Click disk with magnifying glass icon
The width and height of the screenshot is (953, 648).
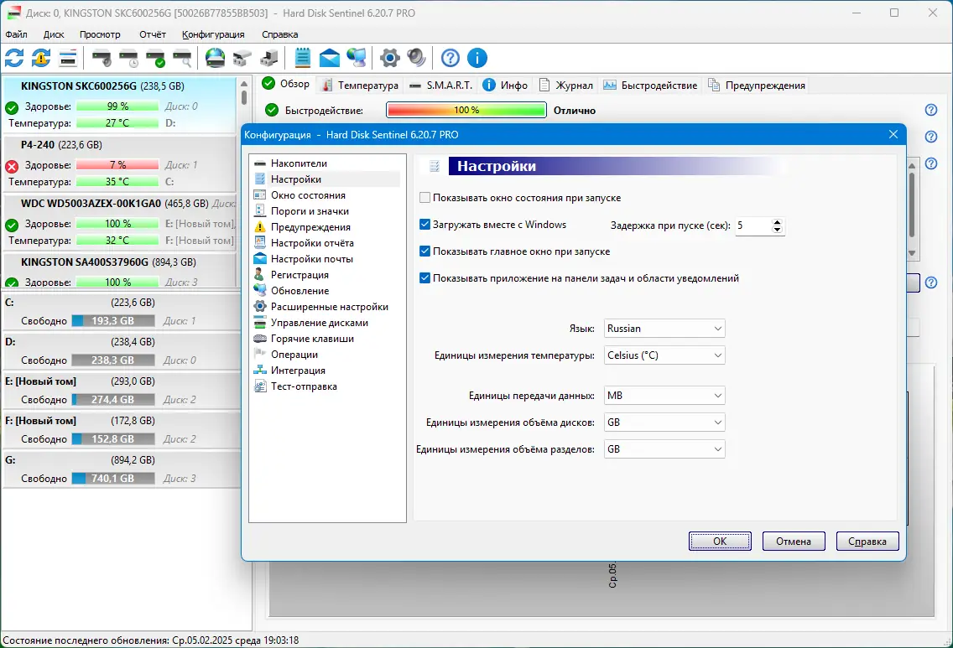(x=182, y=59)
